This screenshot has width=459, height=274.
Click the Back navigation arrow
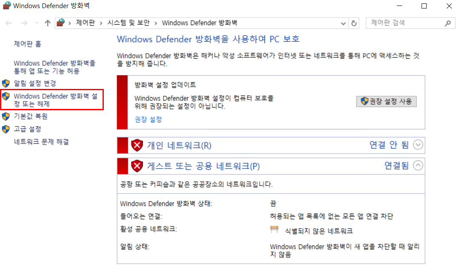click(x=9, y=23)
